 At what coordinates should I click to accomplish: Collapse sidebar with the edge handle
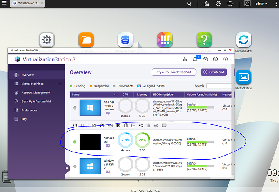point(67,168)
